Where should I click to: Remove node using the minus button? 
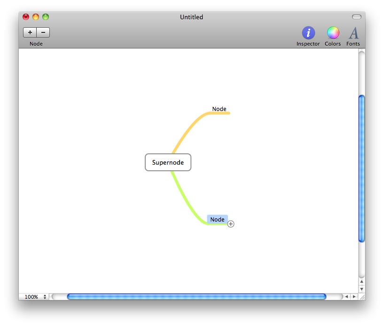[x=43, y=32]
